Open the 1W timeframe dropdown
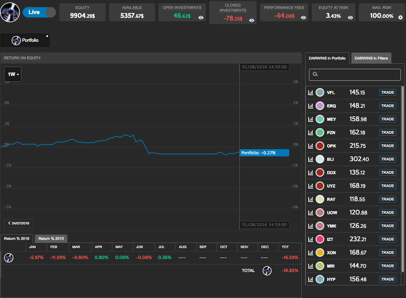 click(x=13, y=74)
